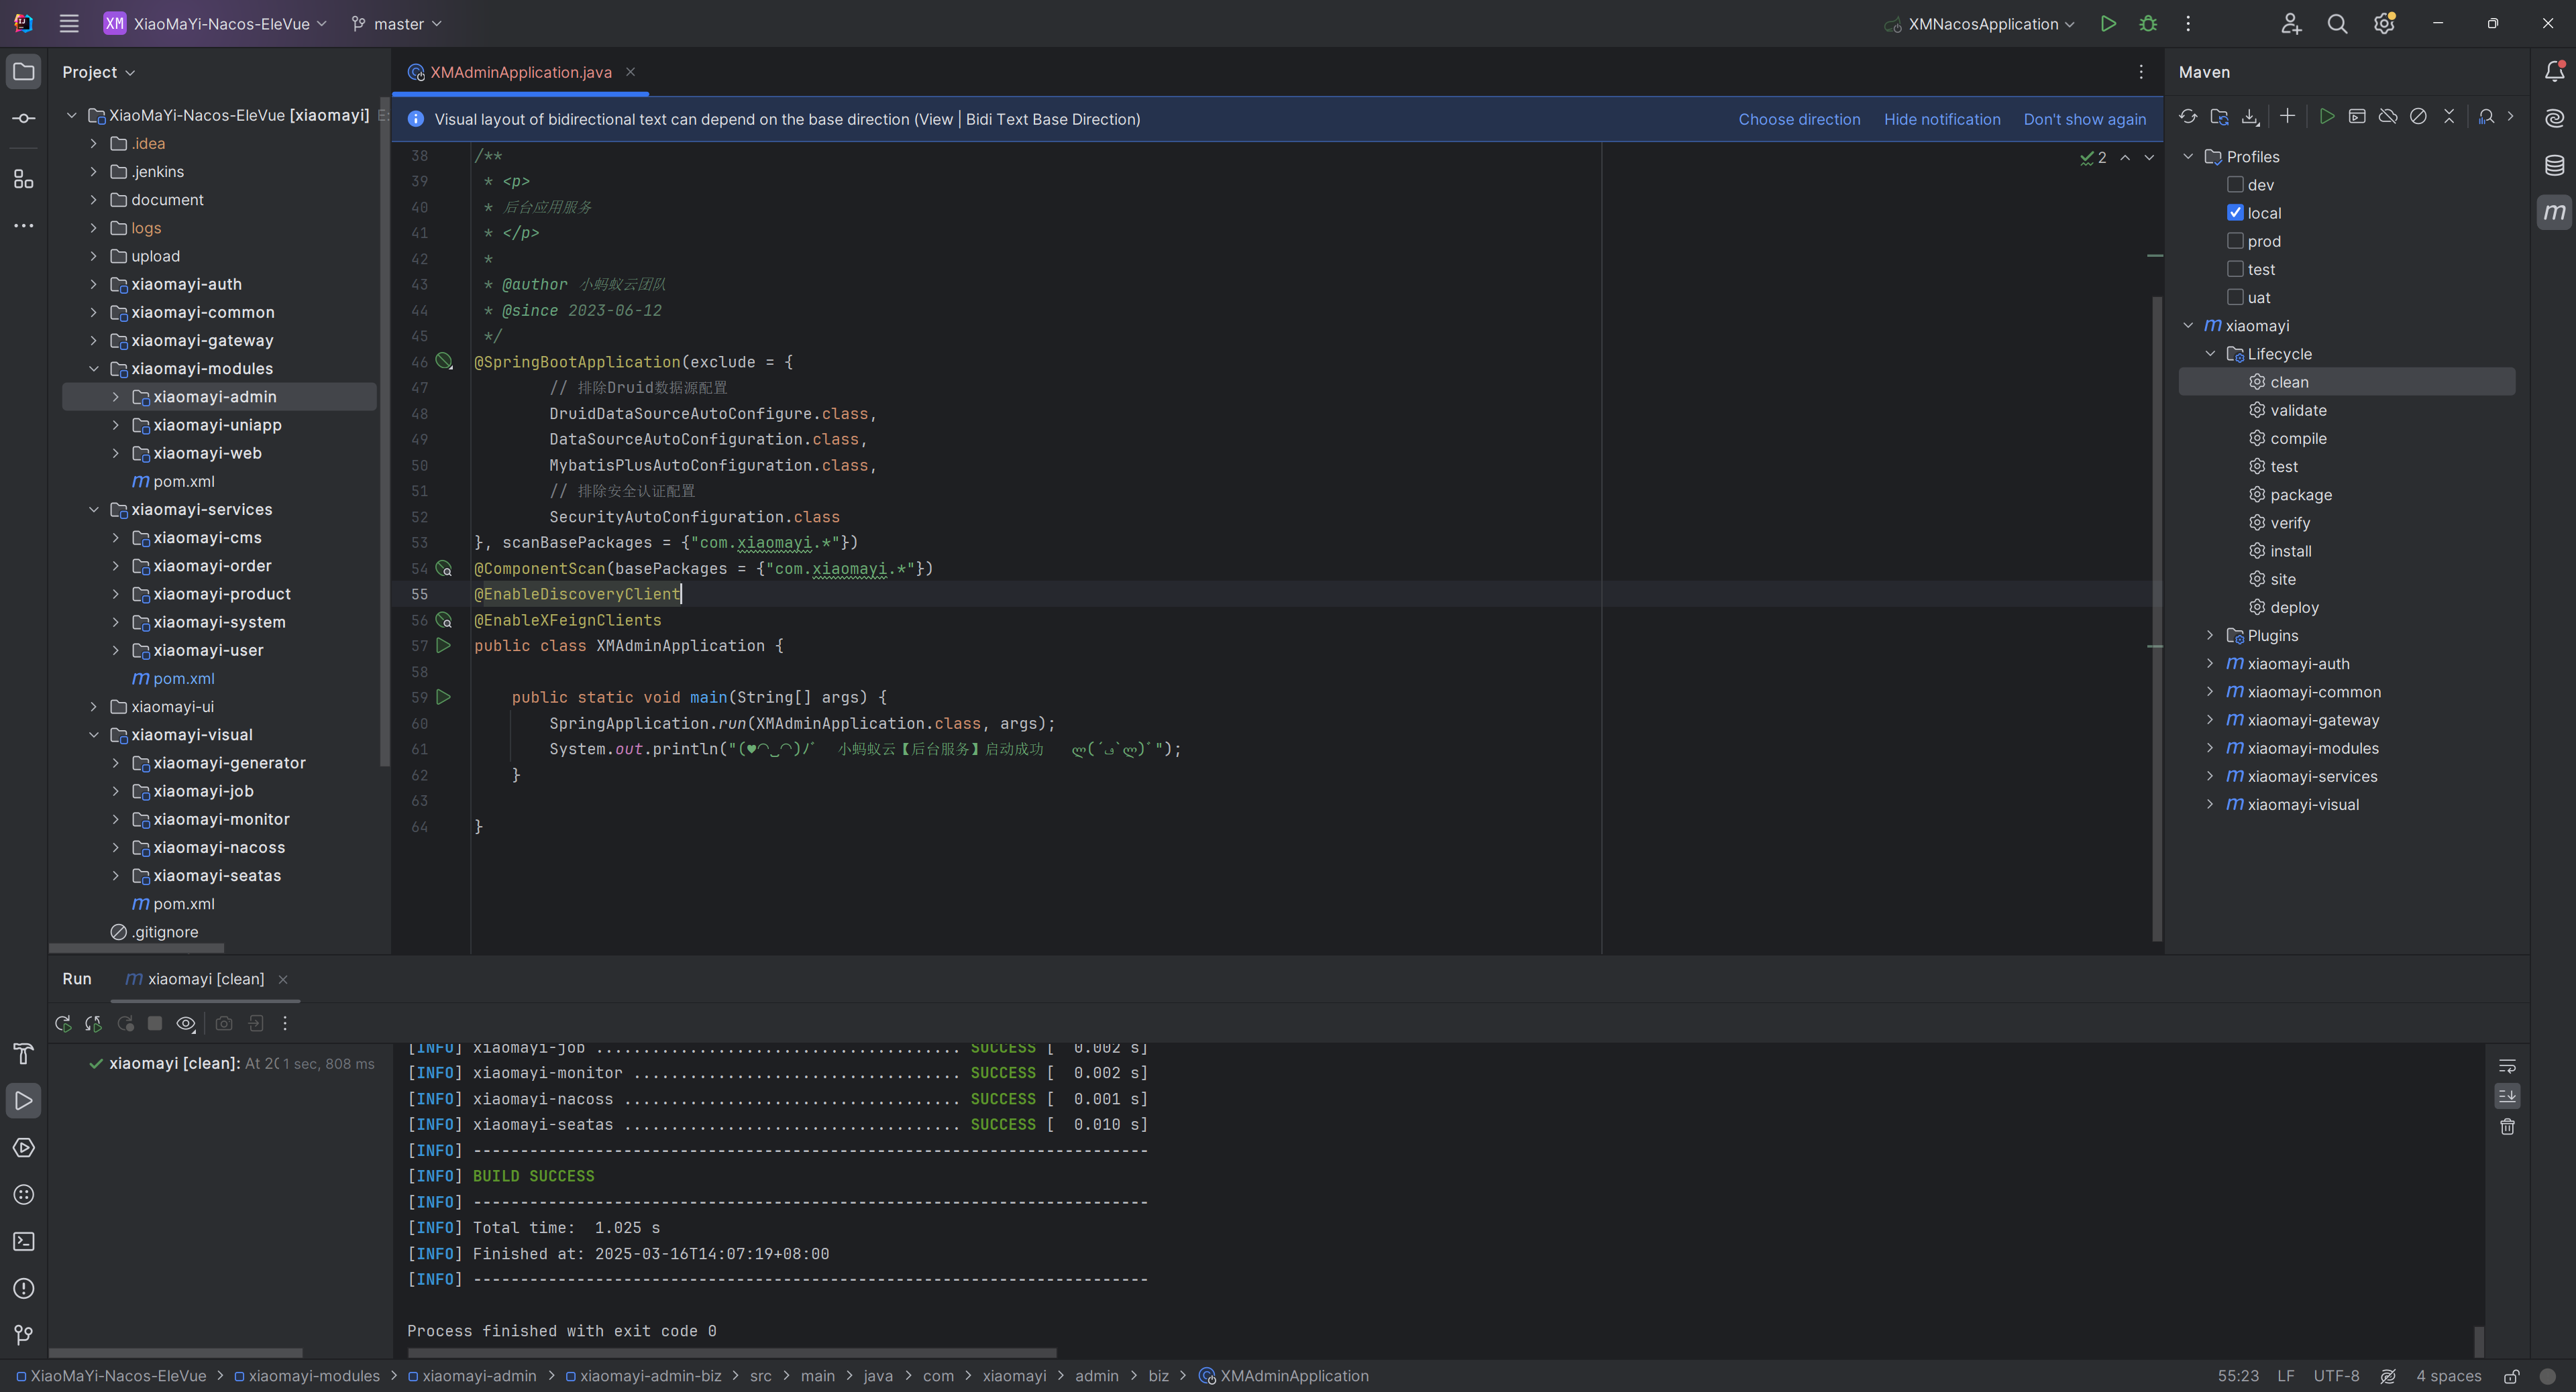Toggle scroll to end in console
Screen dimensions: 2576x1392
coord(2507,1096)
